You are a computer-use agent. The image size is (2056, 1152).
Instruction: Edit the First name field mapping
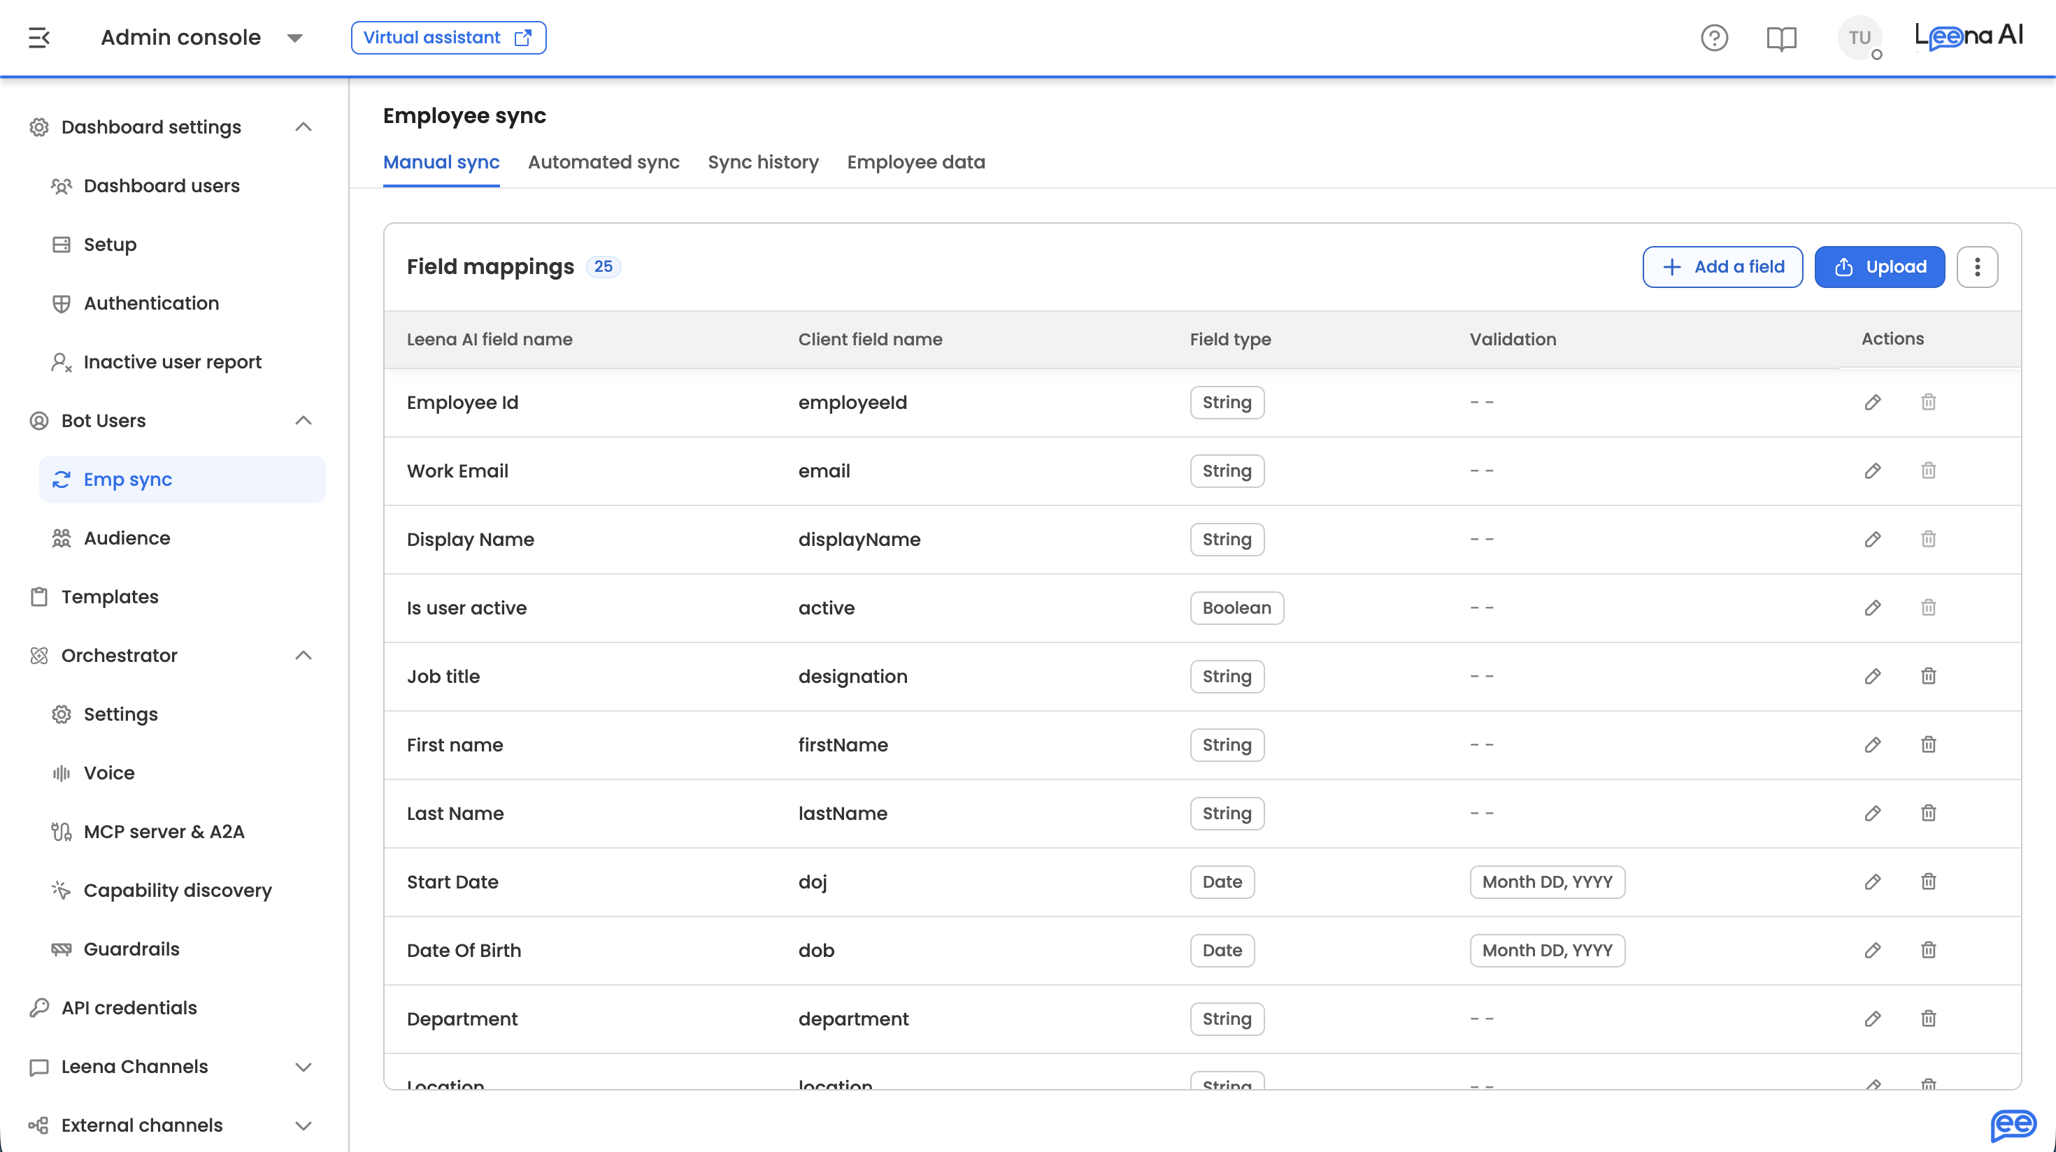(x=1873, y=745)
